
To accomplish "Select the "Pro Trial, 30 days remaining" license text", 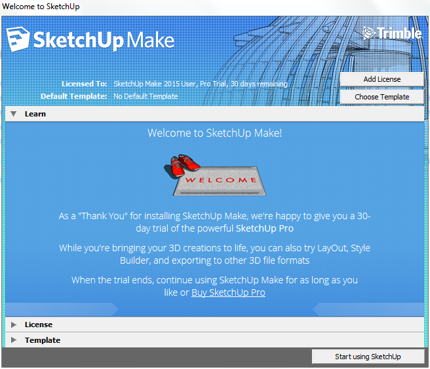I will [x=244, y=84].
